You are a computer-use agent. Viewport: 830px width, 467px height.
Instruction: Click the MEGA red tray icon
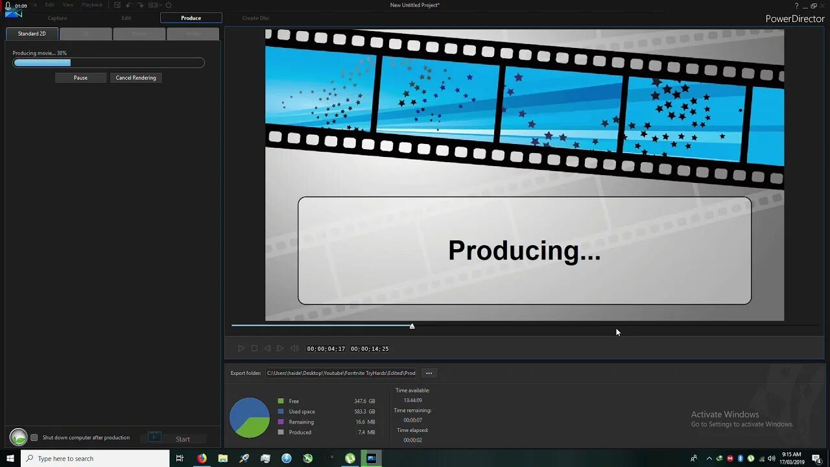[730, 459]
